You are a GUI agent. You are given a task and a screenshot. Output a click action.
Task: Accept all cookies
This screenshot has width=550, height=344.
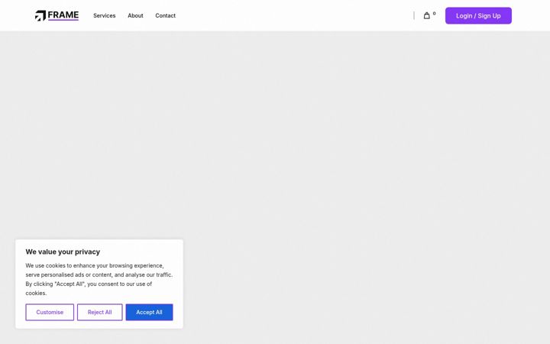pos(149,312)
